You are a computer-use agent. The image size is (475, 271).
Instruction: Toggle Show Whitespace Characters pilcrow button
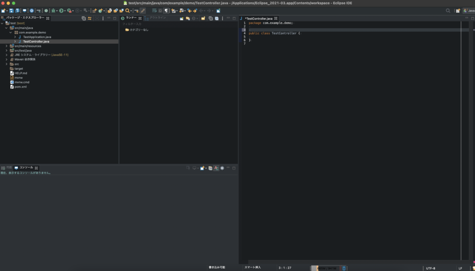[x=167, y=11]
